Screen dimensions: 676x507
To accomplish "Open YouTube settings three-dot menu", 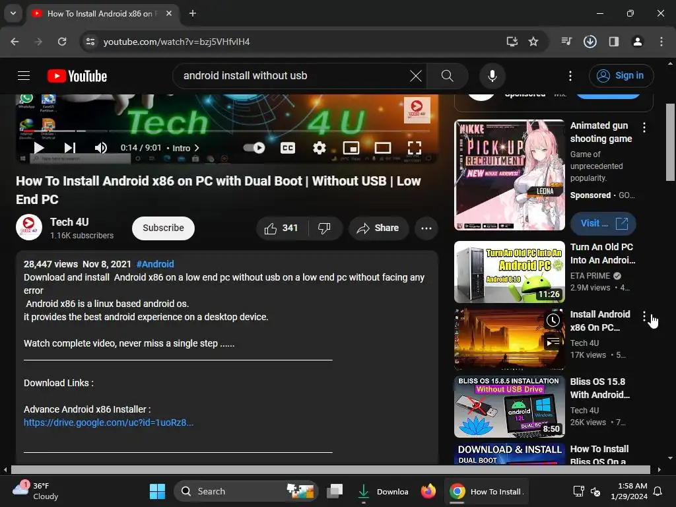I will 570,76.
